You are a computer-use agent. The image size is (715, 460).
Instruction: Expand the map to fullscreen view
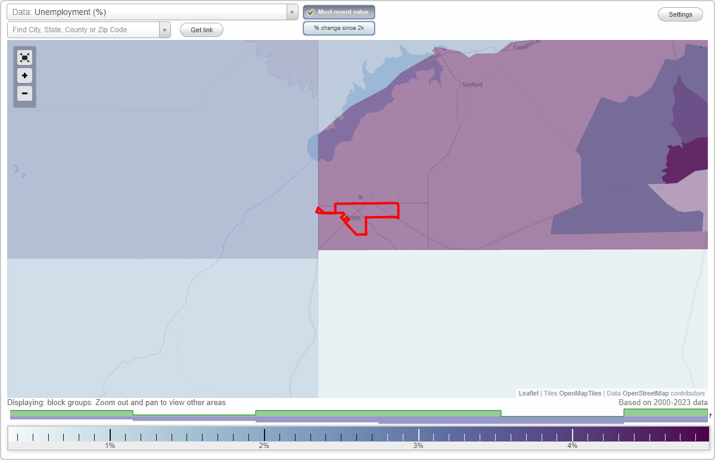24,57
